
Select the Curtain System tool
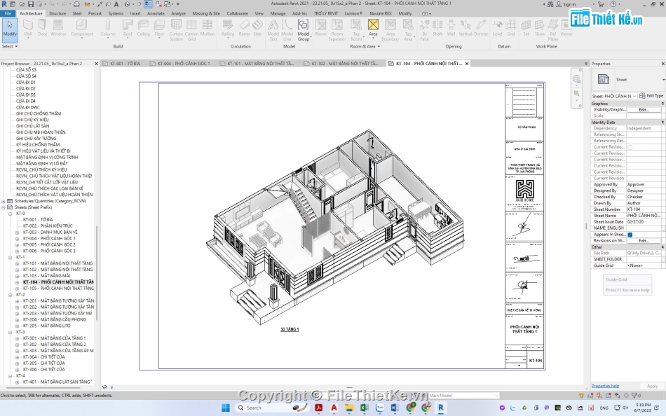click(176, 30)
